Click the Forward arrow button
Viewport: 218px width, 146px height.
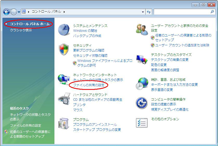pos(14,12)
